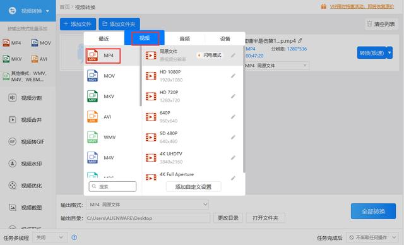This screenshot has width=404, height=245.
Task: Select the HD 720P preset
Action: click(193, 97)
